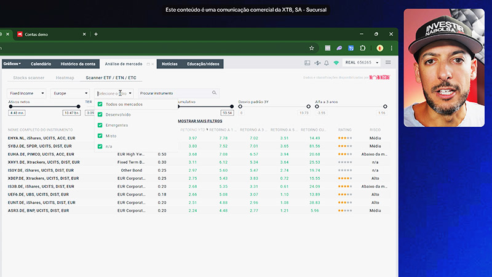Click the Ativos netos maximum value box 10.47 bn

(71, 113)
